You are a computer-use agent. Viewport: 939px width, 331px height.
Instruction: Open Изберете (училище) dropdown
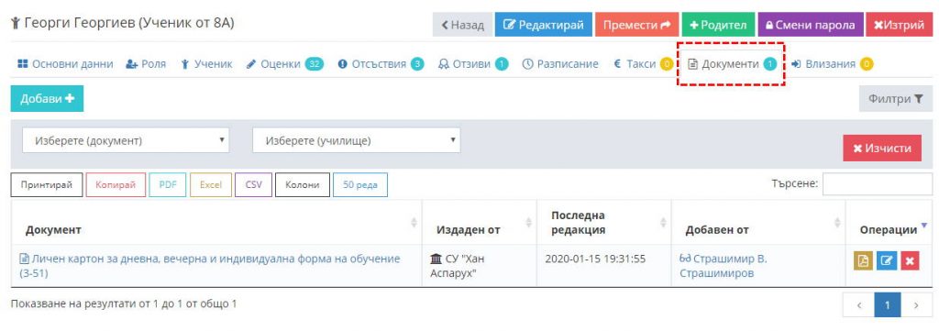pyautogui.click(x=357, y=140)
